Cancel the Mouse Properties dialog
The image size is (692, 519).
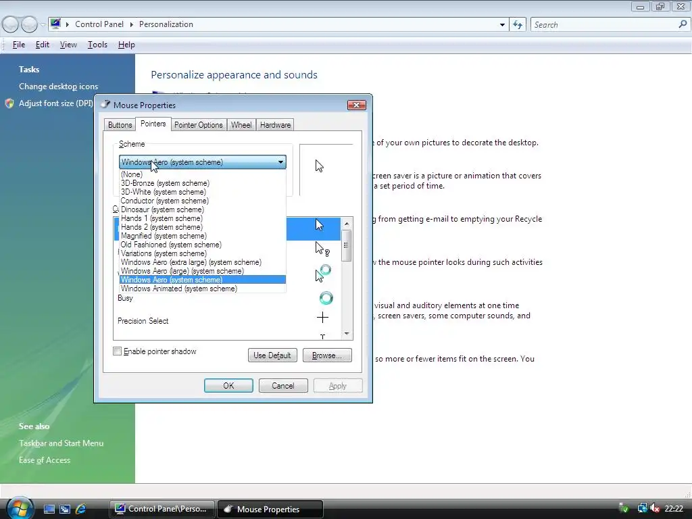[x=283, y=386]
